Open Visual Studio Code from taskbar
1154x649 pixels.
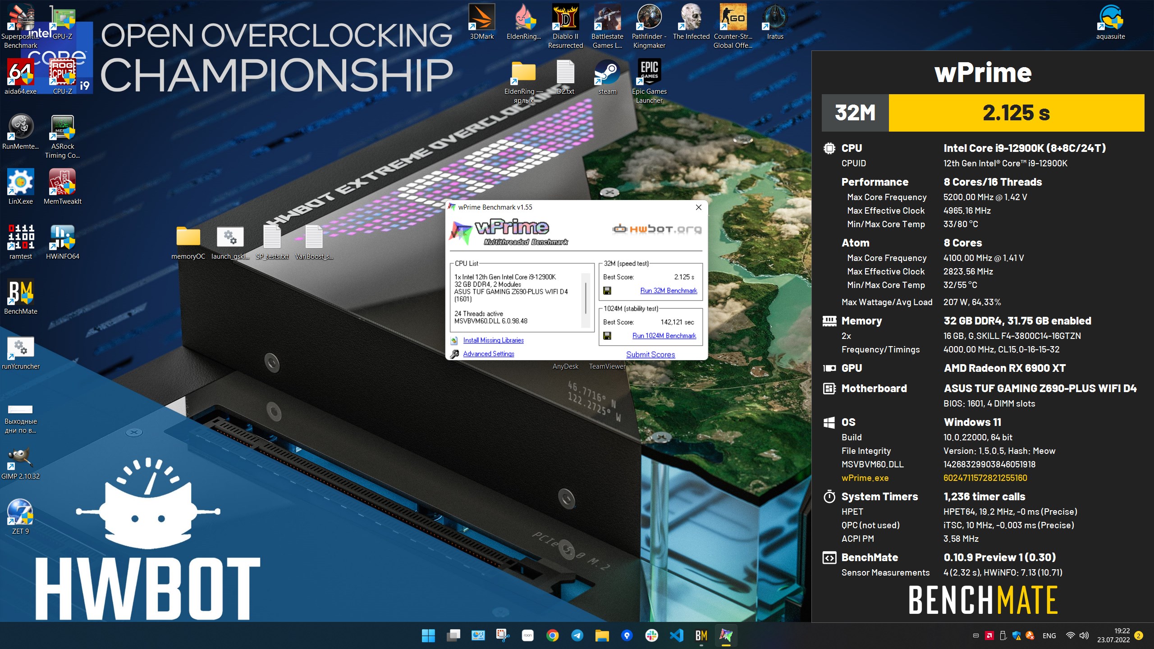pyautogui.click(x=676, y=635)
